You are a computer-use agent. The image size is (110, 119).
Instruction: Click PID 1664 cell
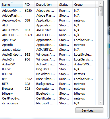(x=28, y=35)
